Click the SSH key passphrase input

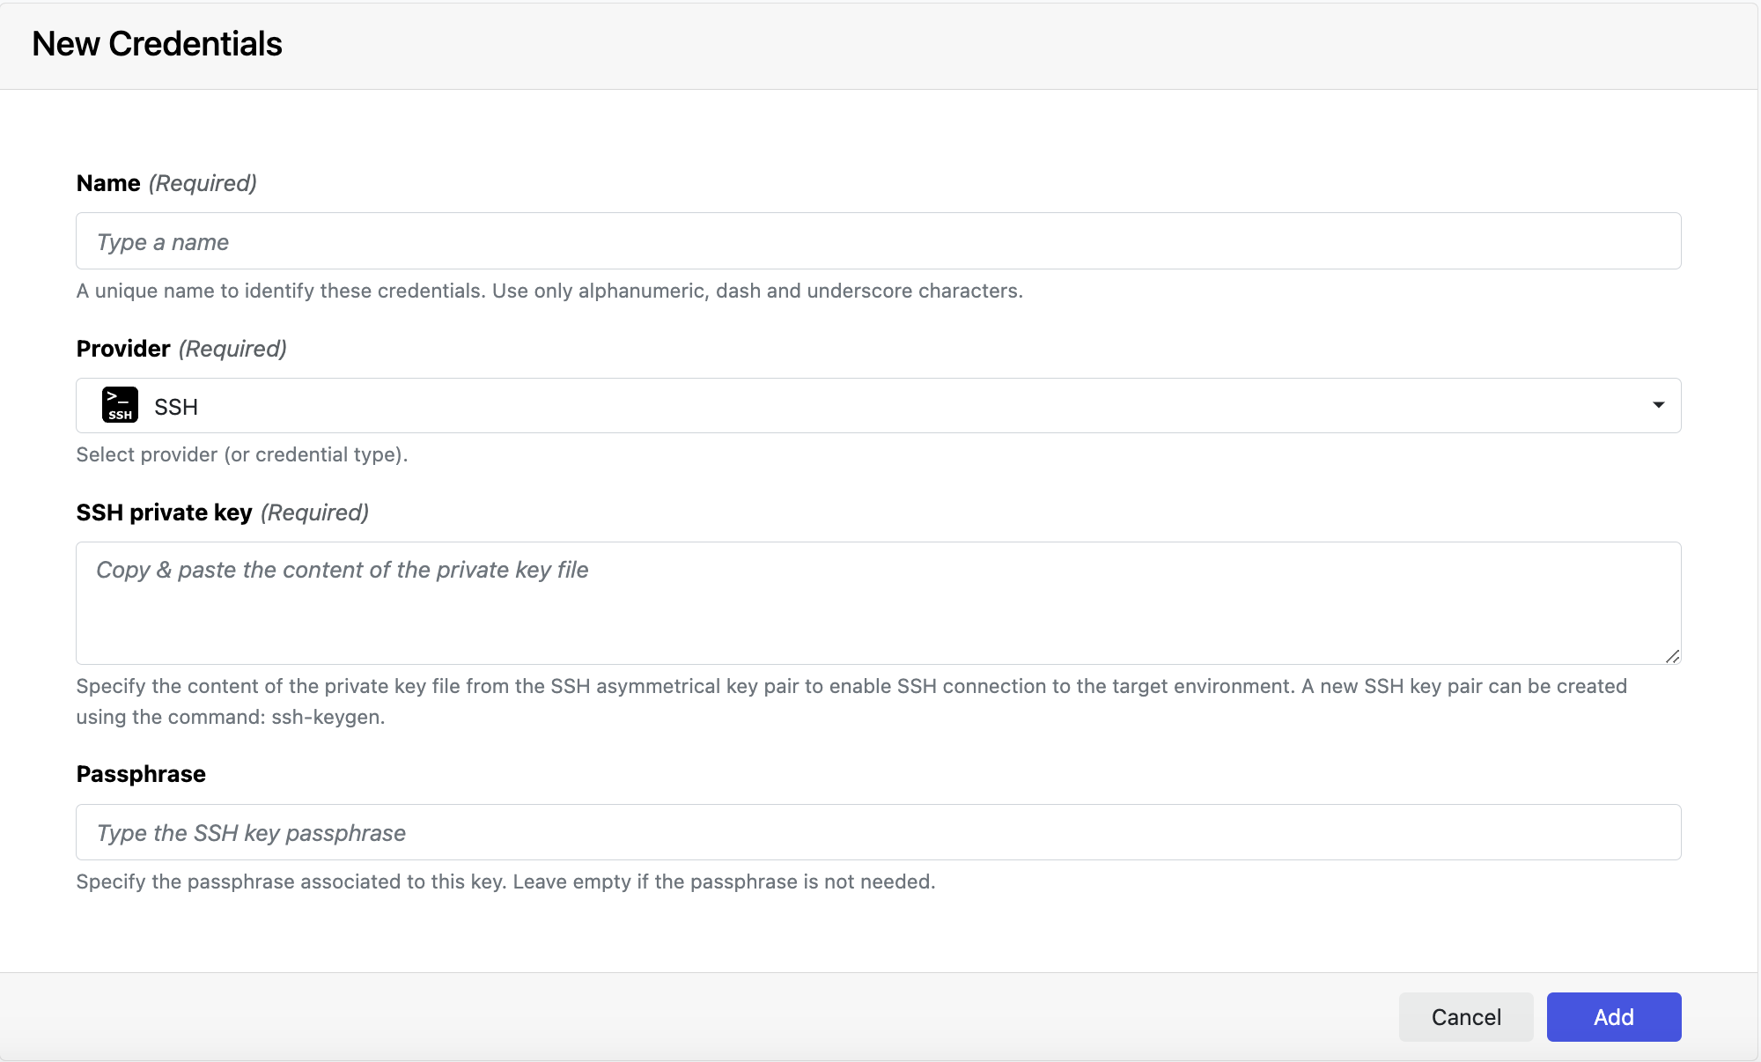(878, 832)
